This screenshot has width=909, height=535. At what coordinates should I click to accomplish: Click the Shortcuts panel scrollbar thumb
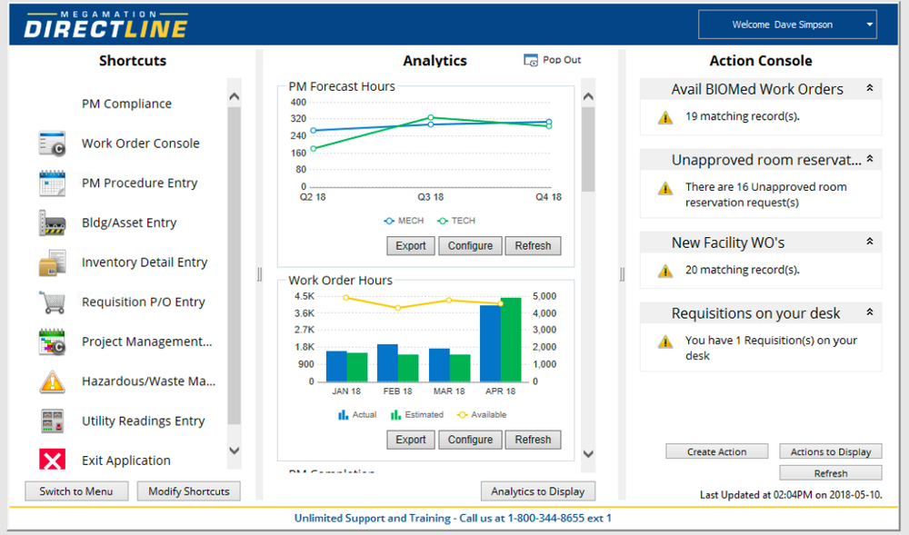(x=235, y=266)
